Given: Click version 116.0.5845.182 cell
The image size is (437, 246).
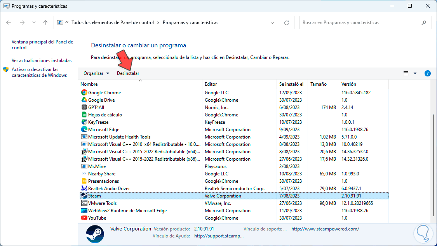Looking at the screenshot, I should 356,92.
